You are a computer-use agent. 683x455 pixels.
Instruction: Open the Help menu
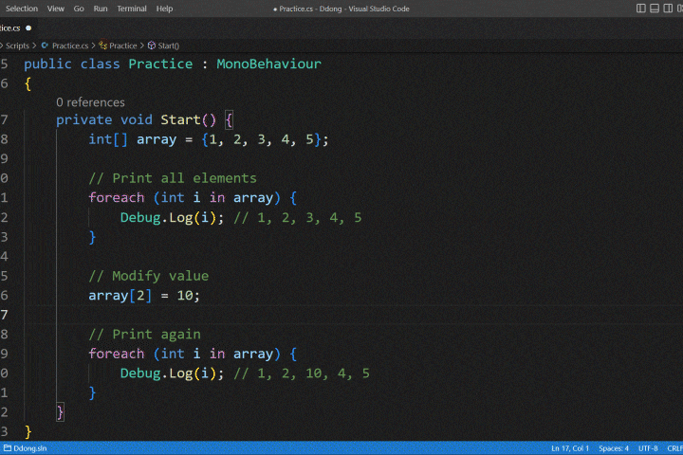point(164,9)
